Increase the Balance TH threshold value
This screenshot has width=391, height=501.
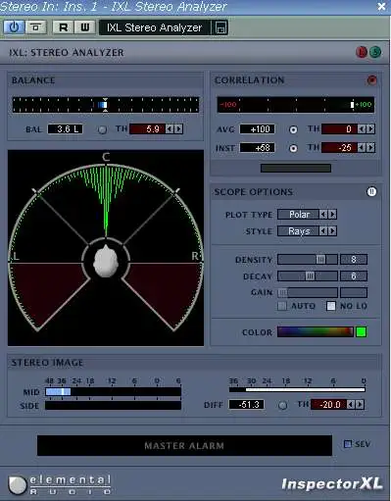point(178,129)
